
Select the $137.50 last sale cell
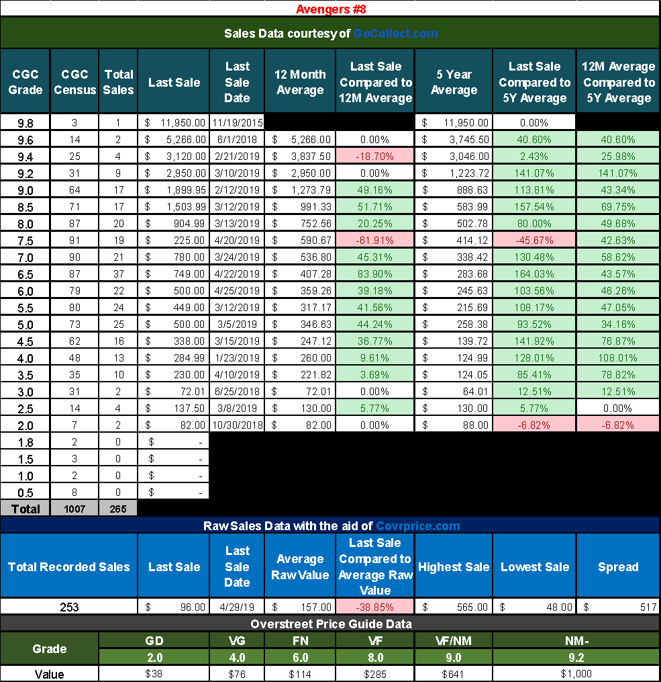174,408
